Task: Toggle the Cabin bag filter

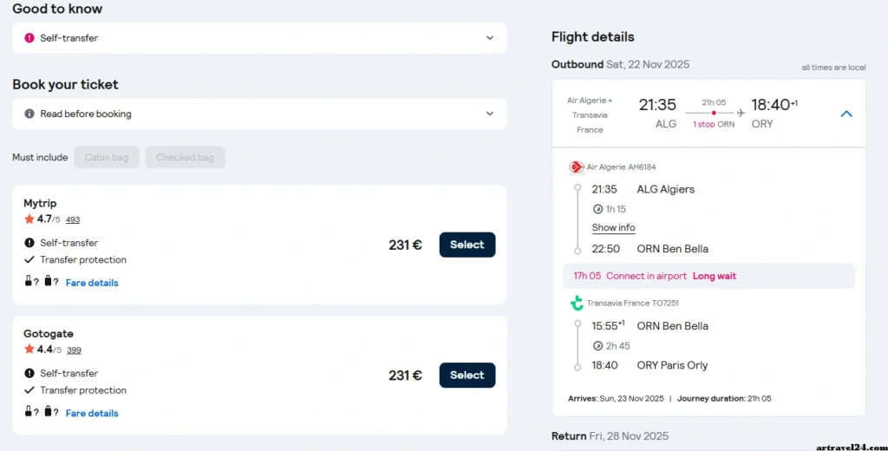Action: [107, 157]
